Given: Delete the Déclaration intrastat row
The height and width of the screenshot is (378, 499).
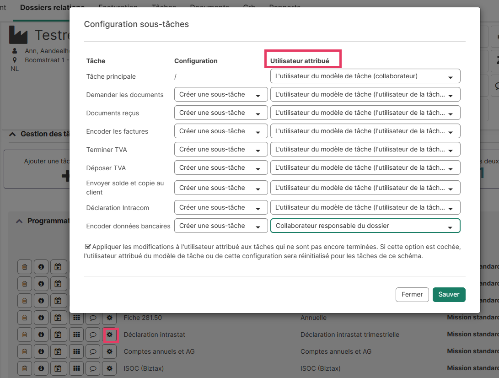Looking at the screenshot, I should point(25,335).
